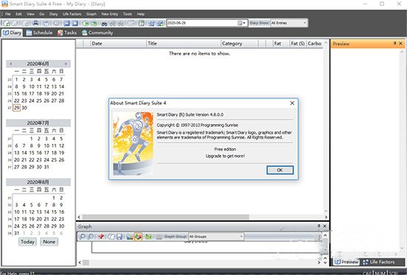The width and height of the screenshot is (407, 275).
Task: Close the Preview panel
Action: (401, 44)
